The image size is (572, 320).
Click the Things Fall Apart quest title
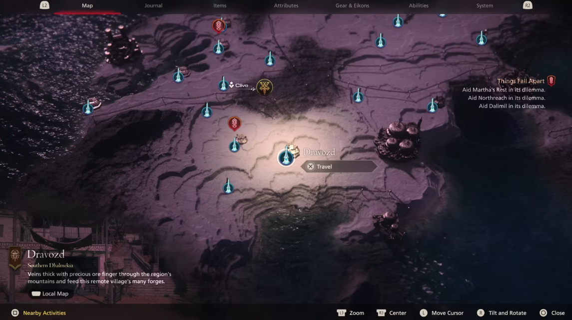pos(521,81)
